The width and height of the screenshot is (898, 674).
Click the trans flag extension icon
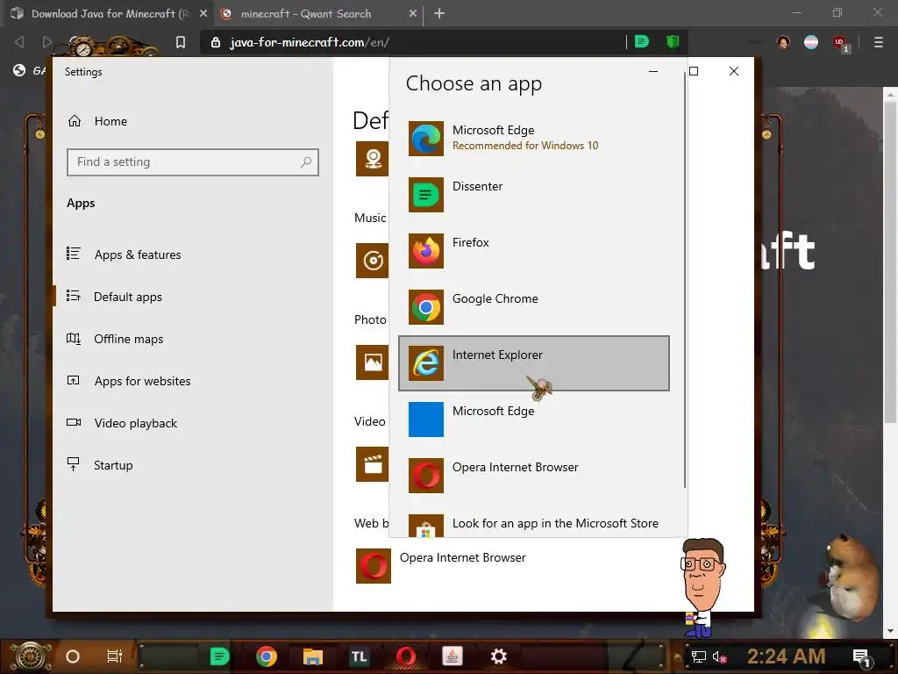(811, 42)
